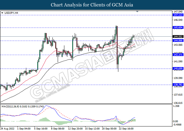The image size is (184, 131).
Task: Click the chart shift triangle marker at top
Action: [x=137, y=12]
